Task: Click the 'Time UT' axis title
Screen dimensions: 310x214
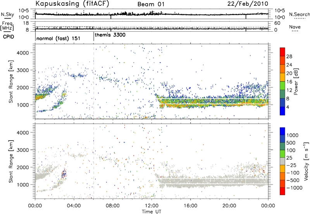Action: (x=152, y=211)
